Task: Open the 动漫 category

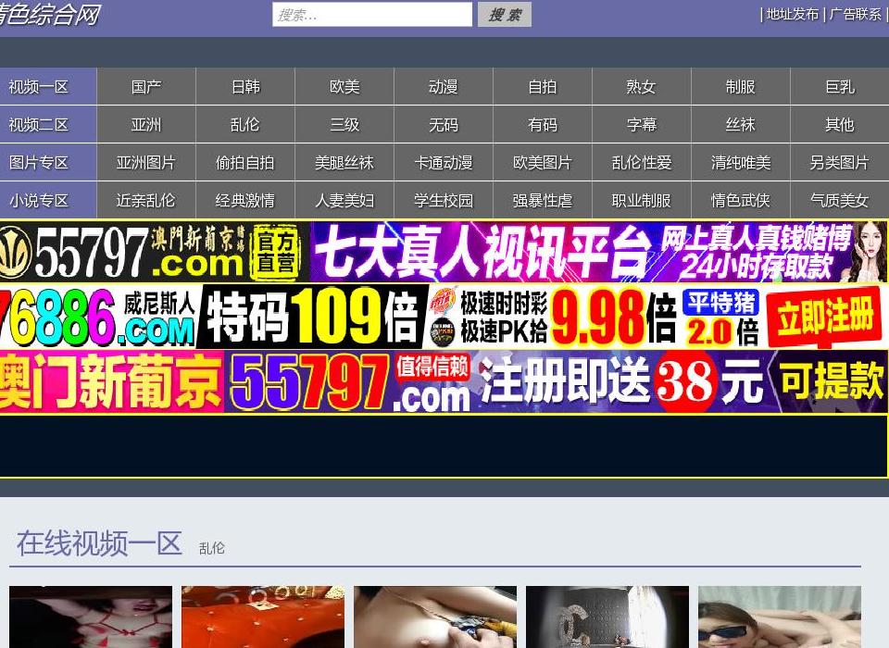Action: click(444, 87)
